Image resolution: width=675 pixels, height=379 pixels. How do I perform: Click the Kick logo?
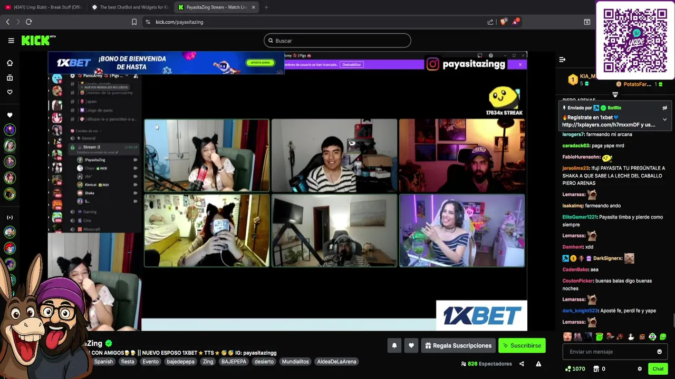[x=38, y=41]
